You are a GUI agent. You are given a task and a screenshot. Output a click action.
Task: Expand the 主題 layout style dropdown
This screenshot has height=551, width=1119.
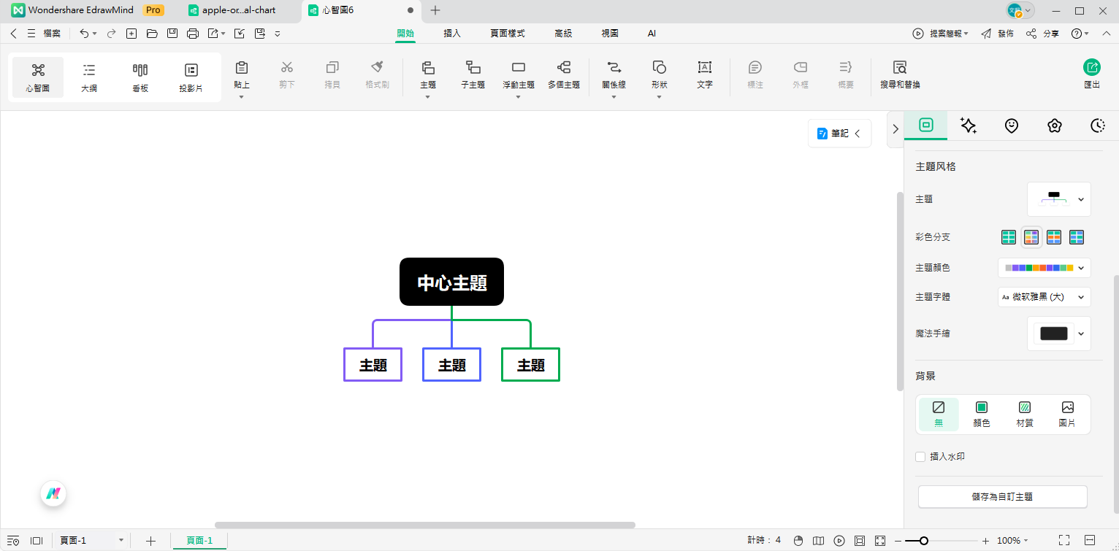point(1058,199)
